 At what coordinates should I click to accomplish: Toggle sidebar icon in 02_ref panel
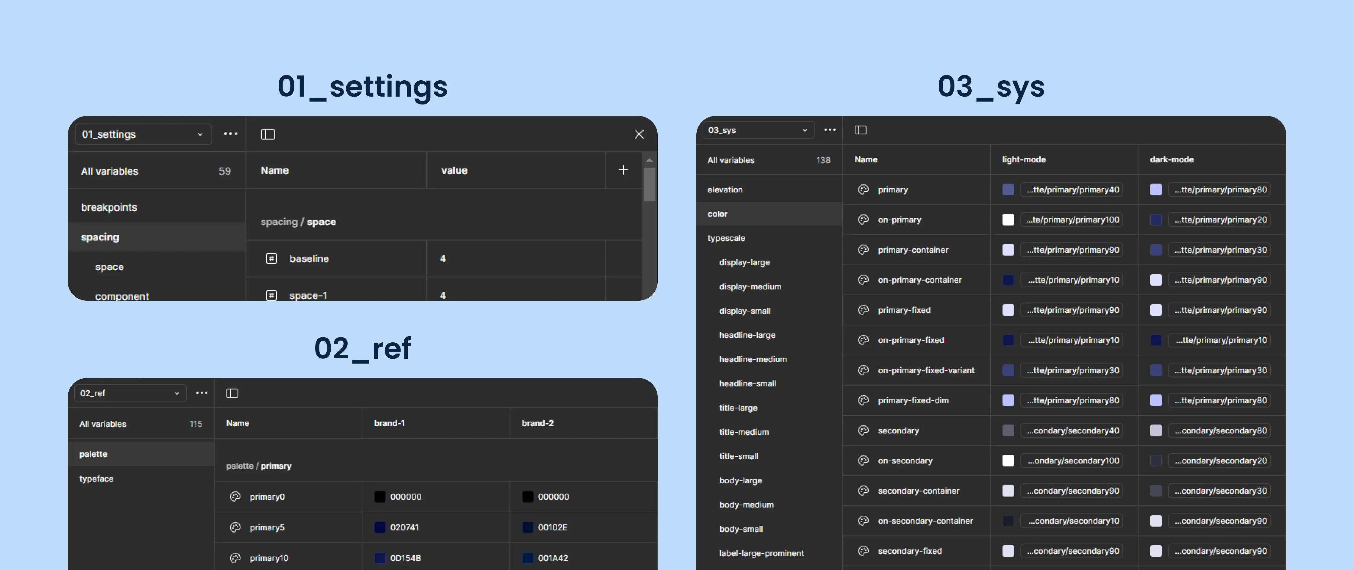[x=232, y=393]
